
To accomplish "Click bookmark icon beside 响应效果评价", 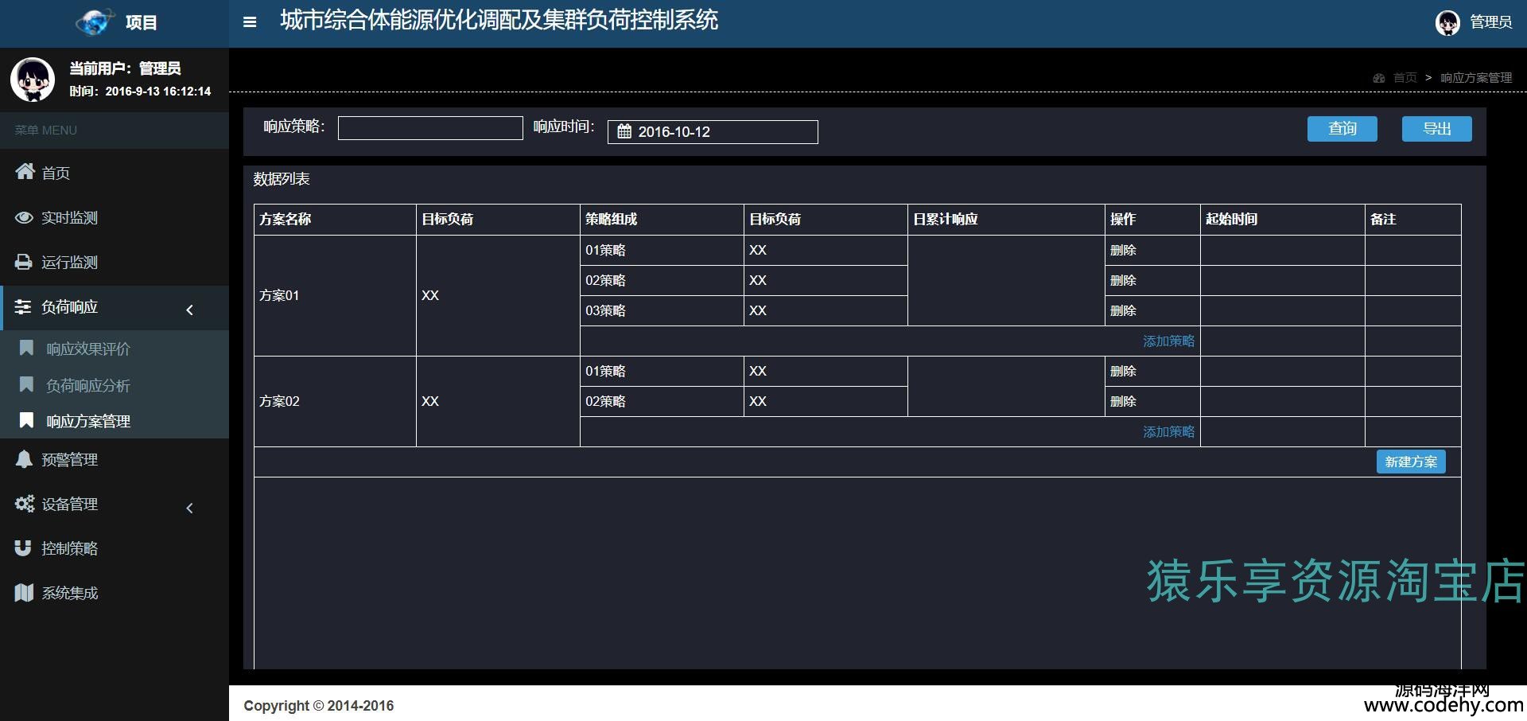I will [x=26, y=348].
